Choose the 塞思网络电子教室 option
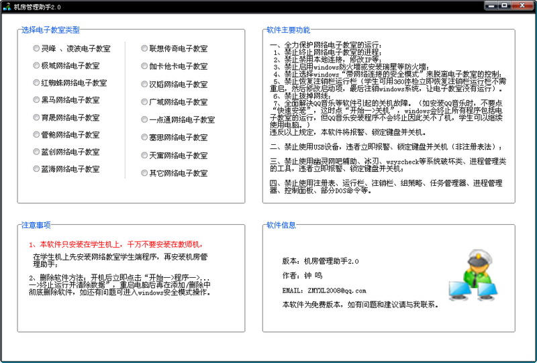 pyautogui.click(x=144, y=138)
